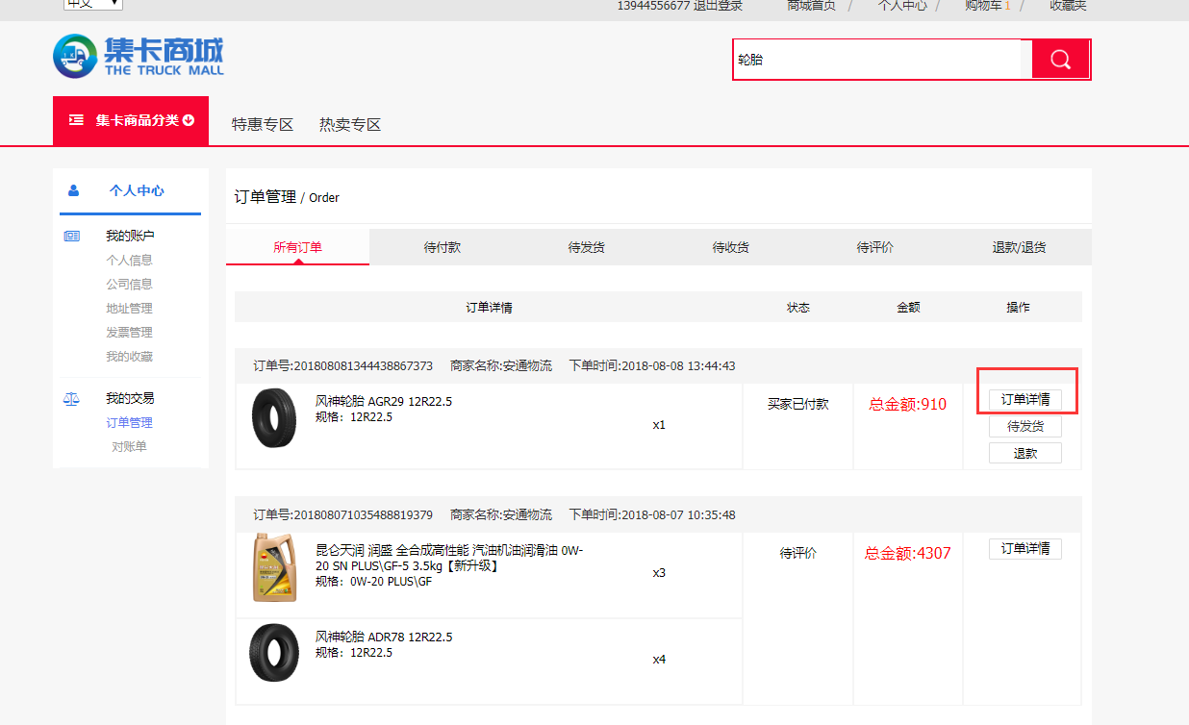Switch to the 待付款 tab
This screenshot has width=1189, height=725.
[x=442, y=247]
